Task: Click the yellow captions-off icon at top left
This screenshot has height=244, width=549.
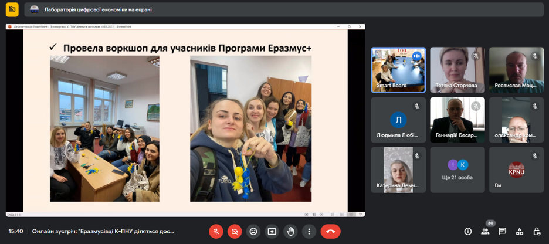Action: (x=12, y=9)
